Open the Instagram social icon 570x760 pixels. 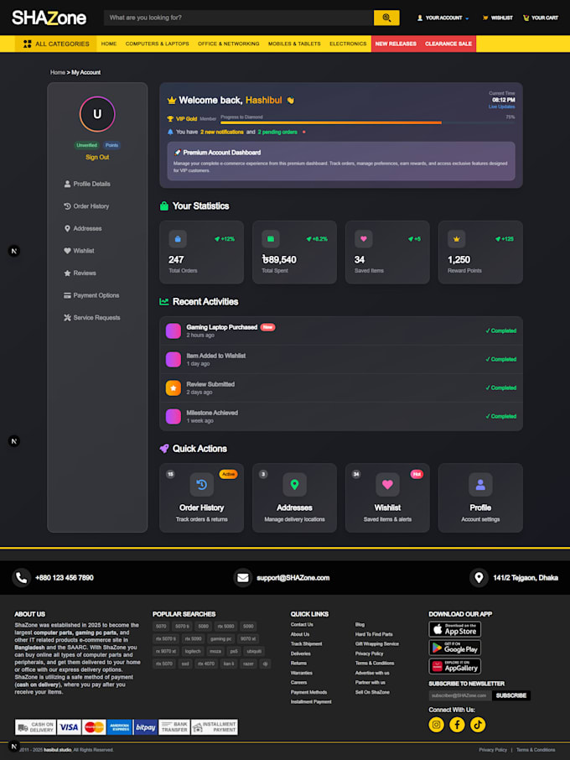[437, 725]
